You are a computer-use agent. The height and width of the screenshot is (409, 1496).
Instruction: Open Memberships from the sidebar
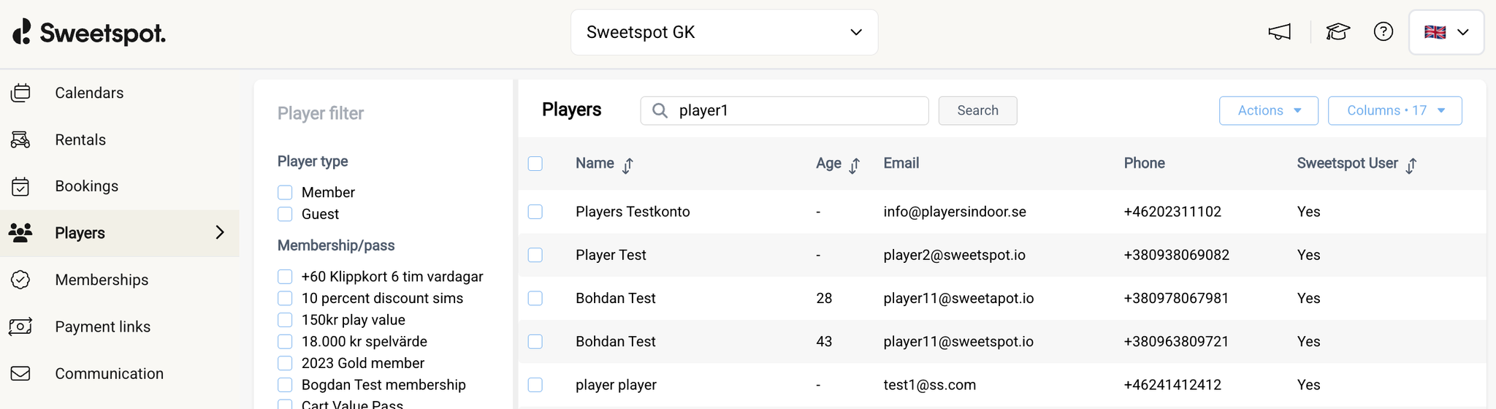pyautogui.click(x=102, y=280)
